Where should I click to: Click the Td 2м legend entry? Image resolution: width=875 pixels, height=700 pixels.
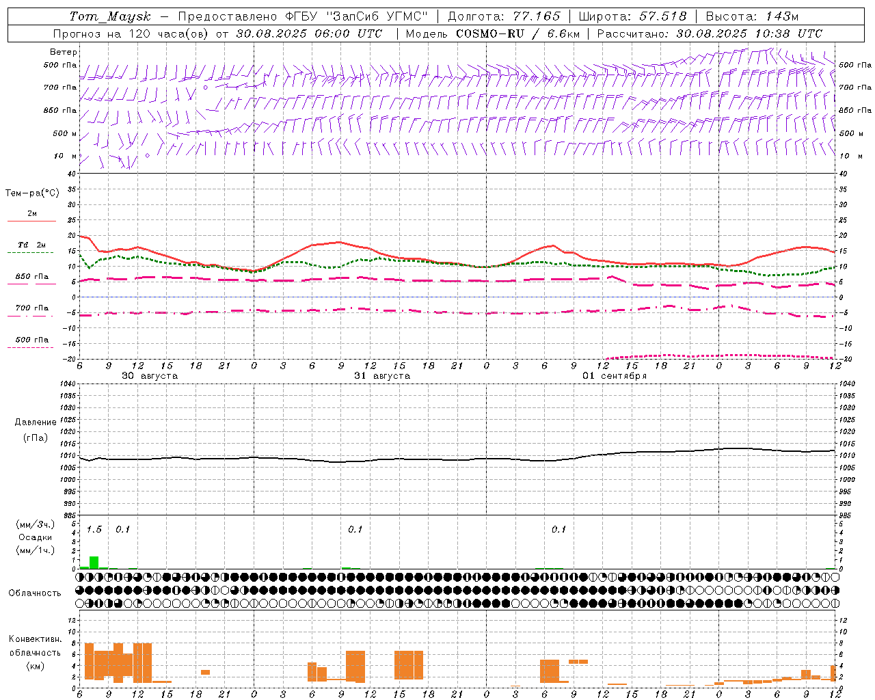(x=32, y=245)
